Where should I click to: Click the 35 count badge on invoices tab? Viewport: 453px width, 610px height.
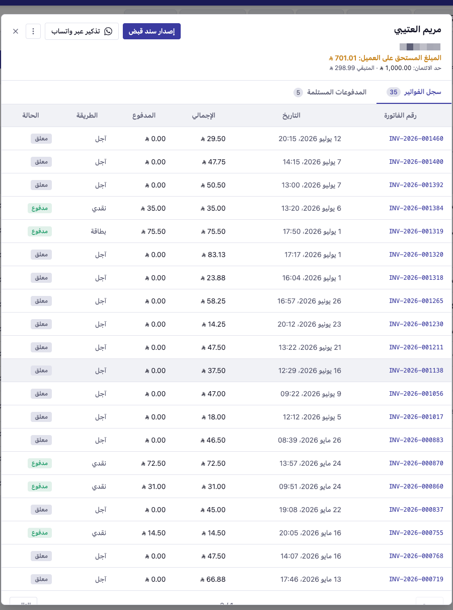(x=394, y=92)
